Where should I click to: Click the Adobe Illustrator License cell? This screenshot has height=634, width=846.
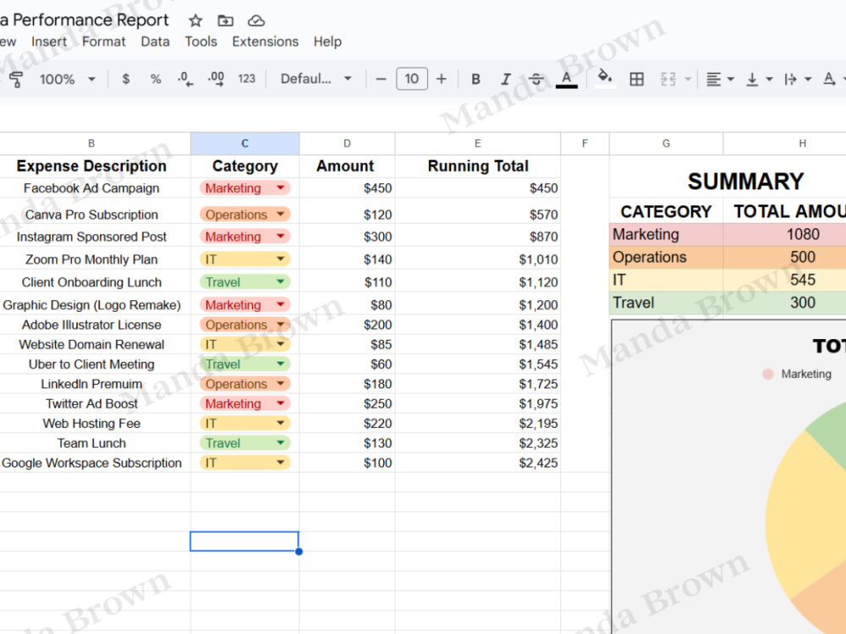coord(91,325)
